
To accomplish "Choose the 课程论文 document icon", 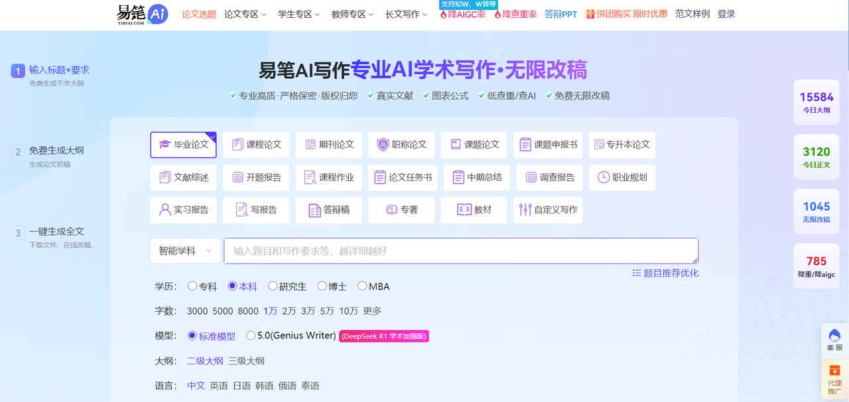I will tap(237, 144).
